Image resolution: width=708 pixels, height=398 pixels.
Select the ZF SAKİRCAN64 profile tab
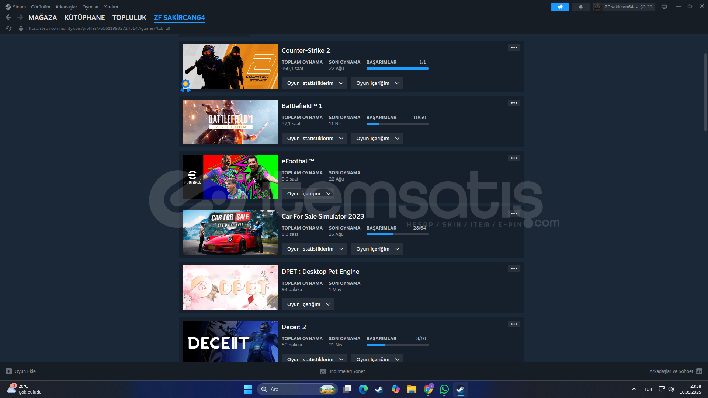click(180, 17)
